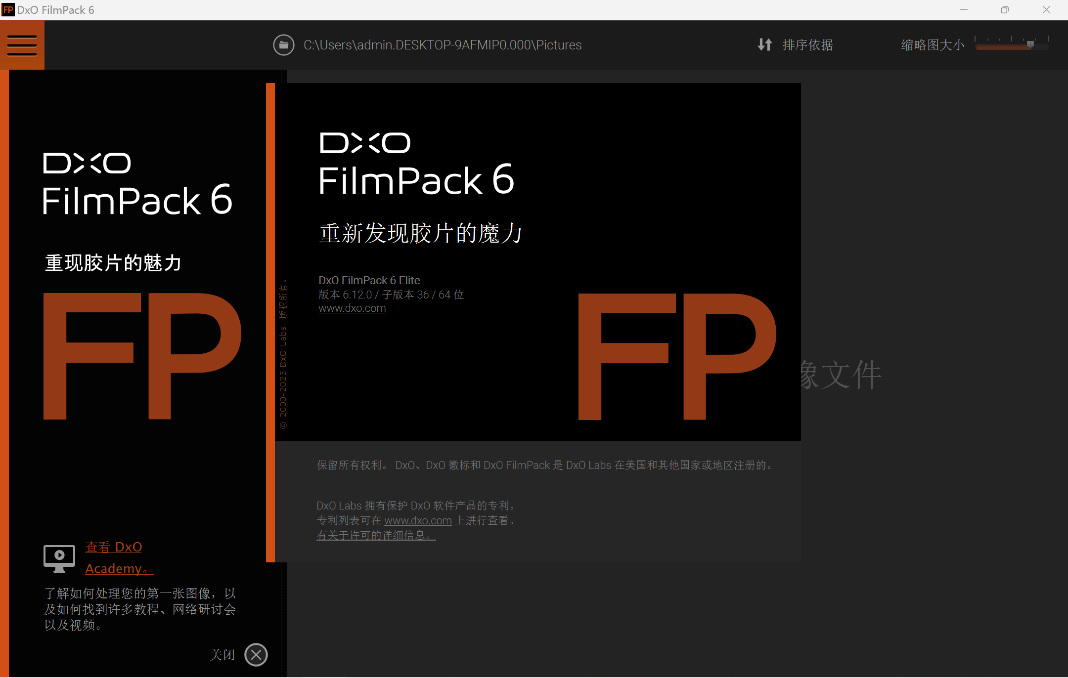The height and width of the screenshot is (678, 1068).
Task: Click the large FP logo in about dialog
Action: point(677,356)
